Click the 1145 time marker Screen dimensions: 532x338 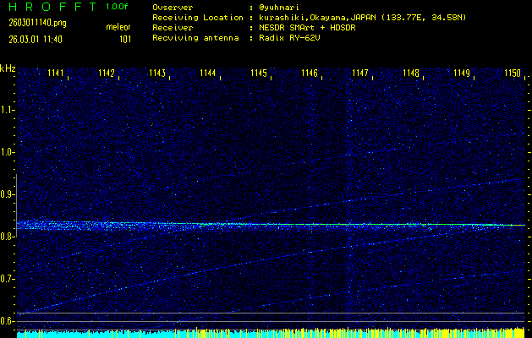point(259,74)
